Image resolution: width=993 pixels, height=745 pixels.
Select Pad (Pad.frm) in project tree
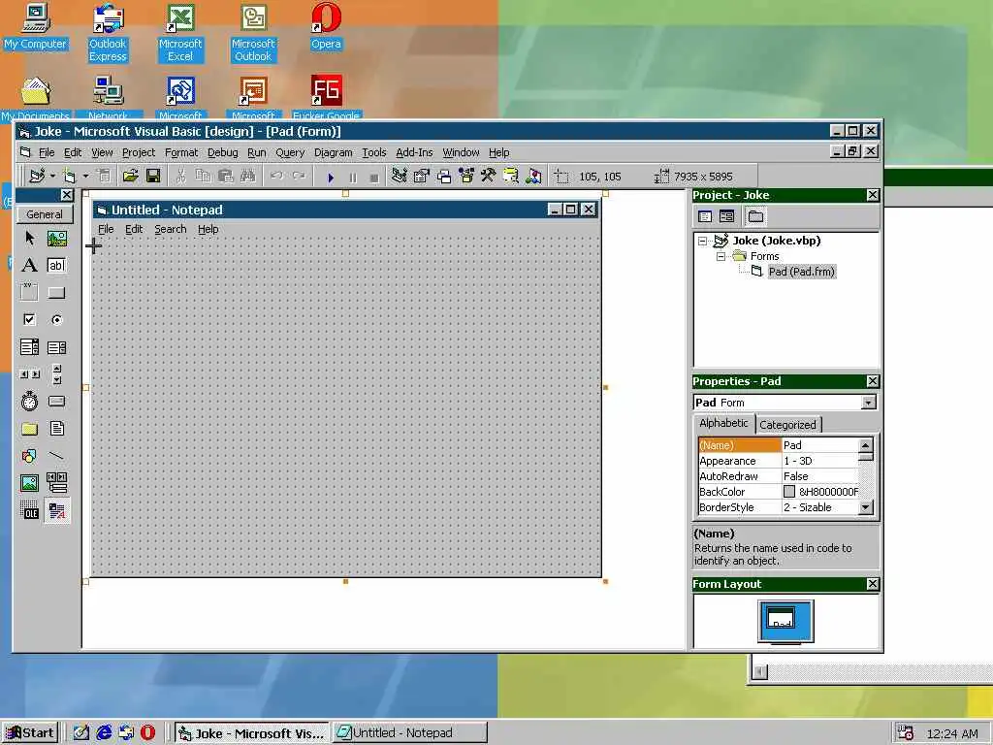point(802,272)
